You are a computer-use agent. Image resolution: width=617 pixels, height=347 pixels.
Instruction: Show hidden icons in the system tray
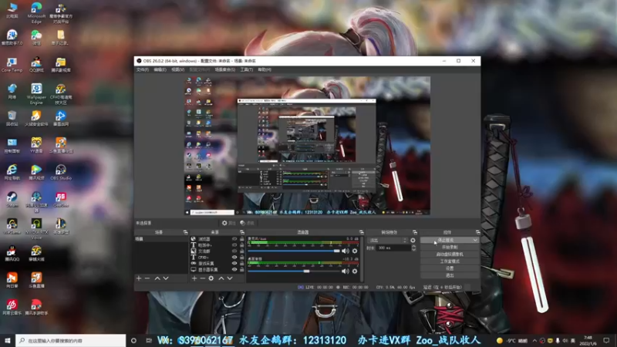pos(534,341)
